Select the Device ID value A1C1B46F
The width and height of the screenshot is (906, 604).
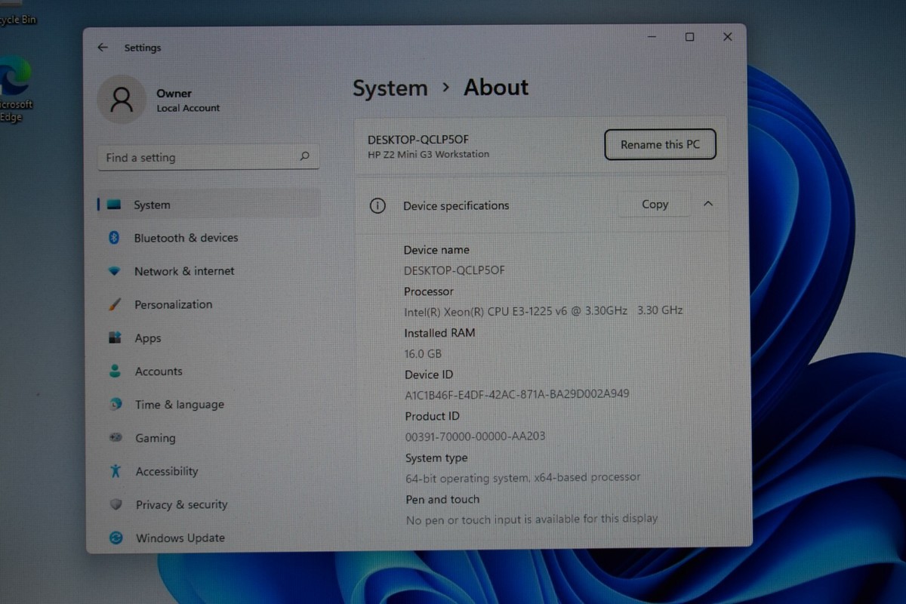coord(517,393)
